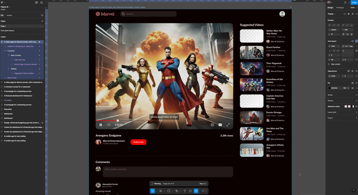
Task: Switch to the Assets tab
Action: click(9, 15)
